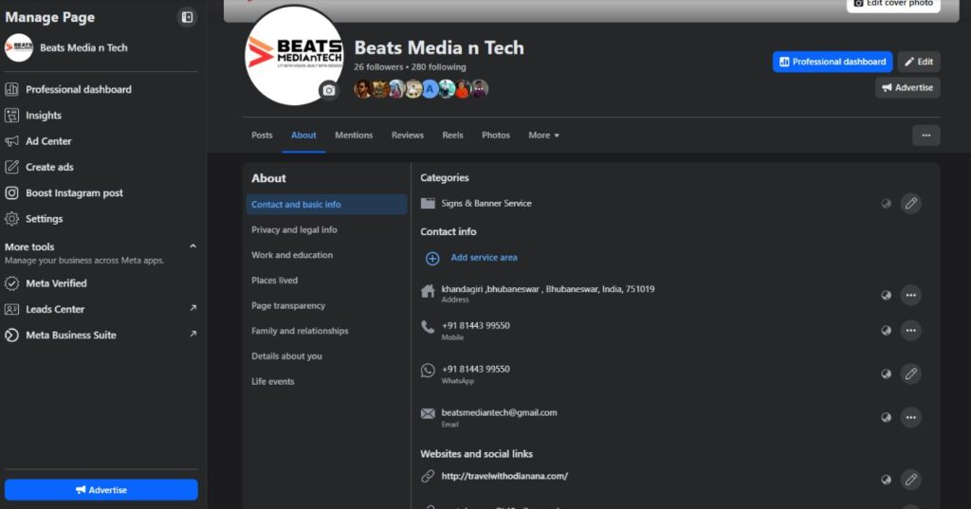This screenshot has height=509, width=971.
Task: Click audience globe icon beside Categories row
Action: 886,203
